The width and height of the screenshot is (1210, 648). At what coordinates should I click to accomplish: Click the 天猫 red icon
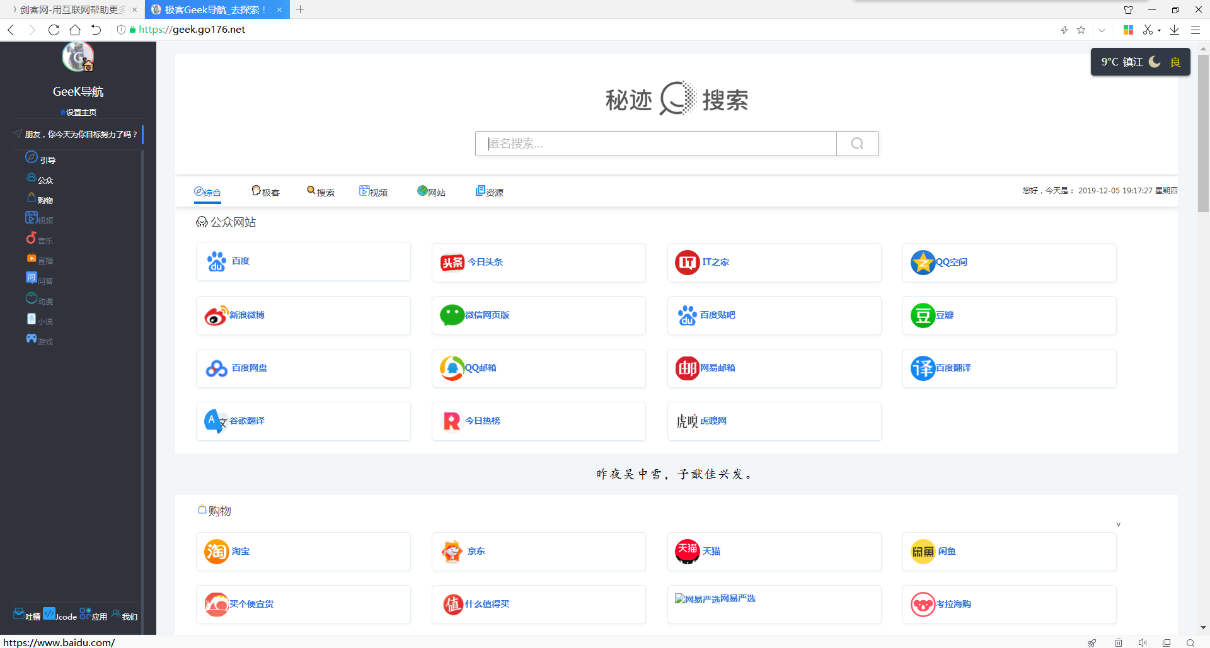687,552
